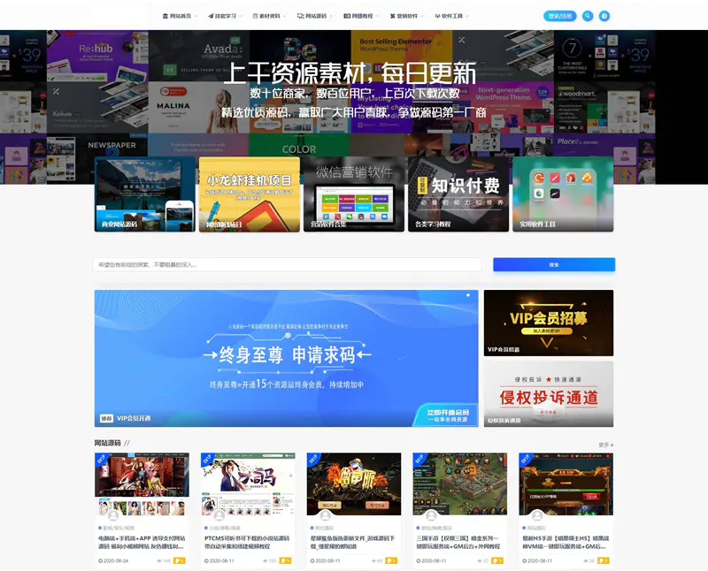Open the 知识付费 learning tutorials card
Screen dimensions: 708x571
458,194
